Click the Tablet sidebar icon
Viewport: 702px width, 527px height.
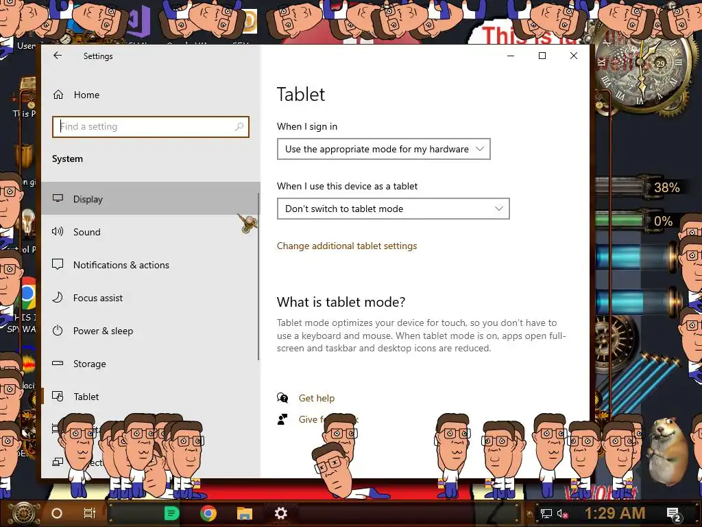point(58,396)
